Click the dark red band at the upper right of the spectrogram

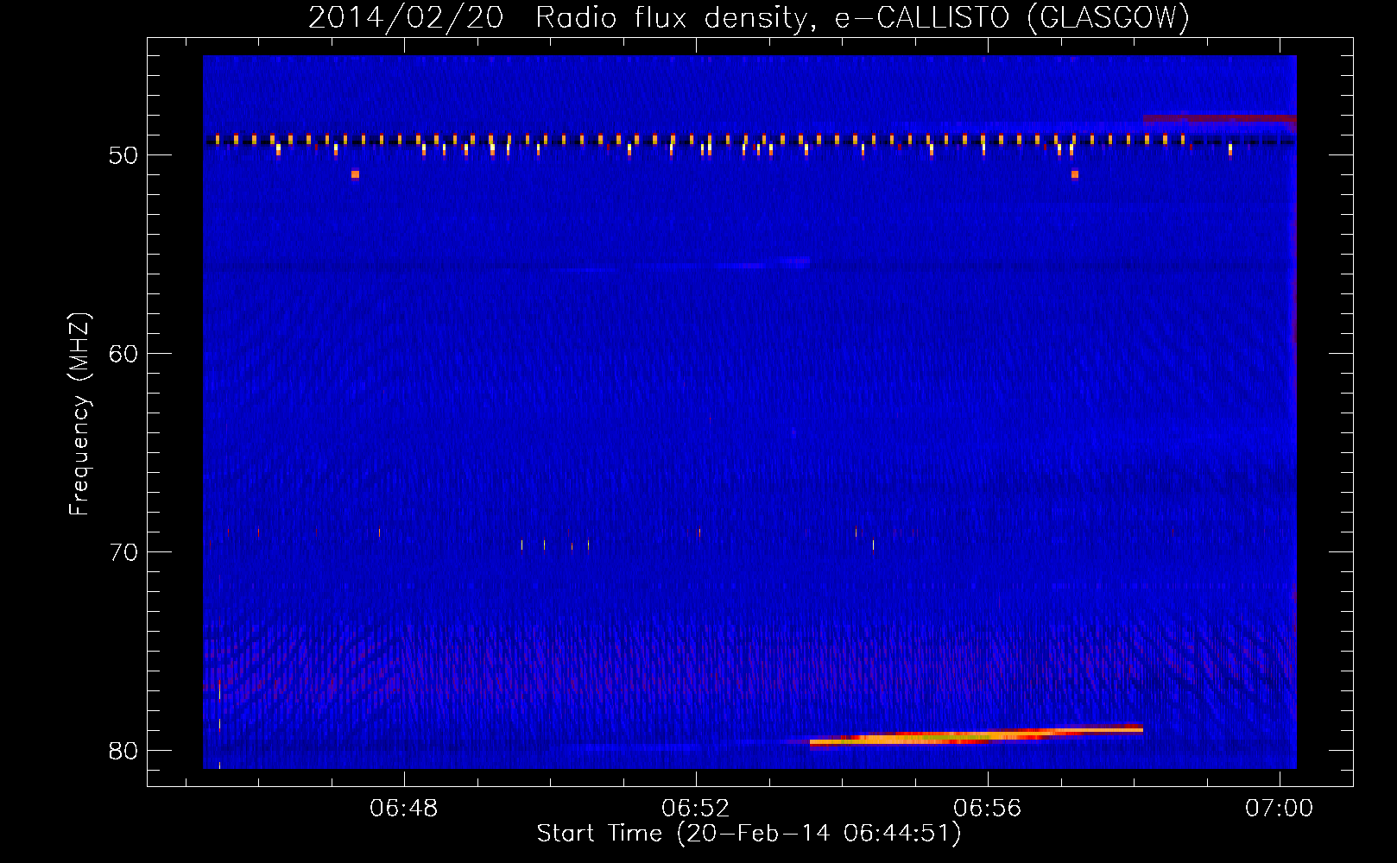(1219, 119)
